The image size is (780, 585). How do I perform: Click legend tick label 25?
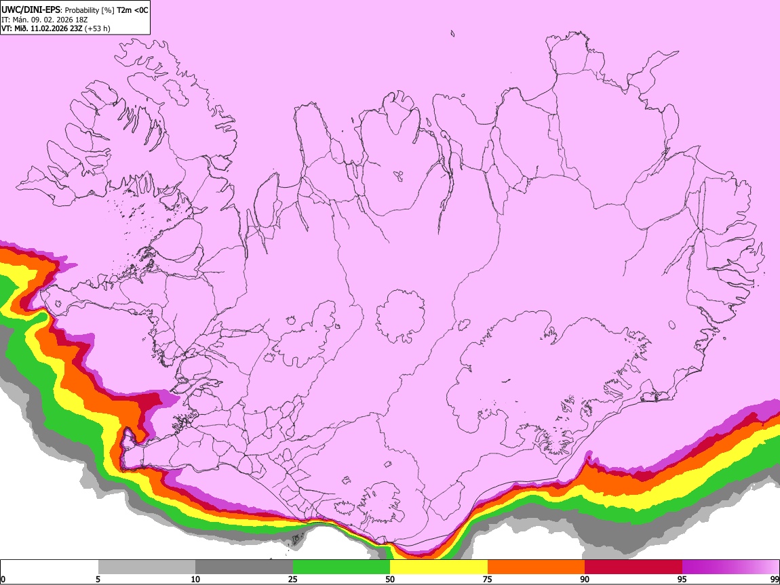click(293, 579)
